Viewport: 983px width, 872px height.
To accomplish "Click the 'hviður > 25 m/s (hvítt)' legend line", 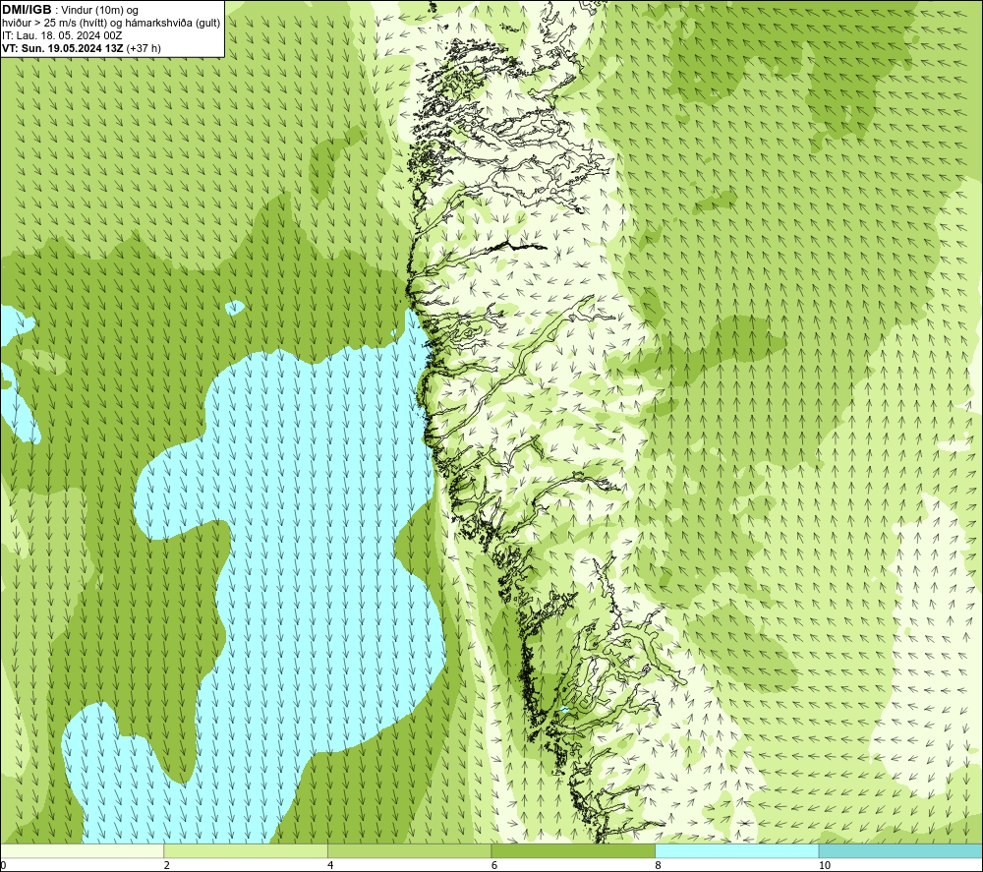I will click(111, 23).
